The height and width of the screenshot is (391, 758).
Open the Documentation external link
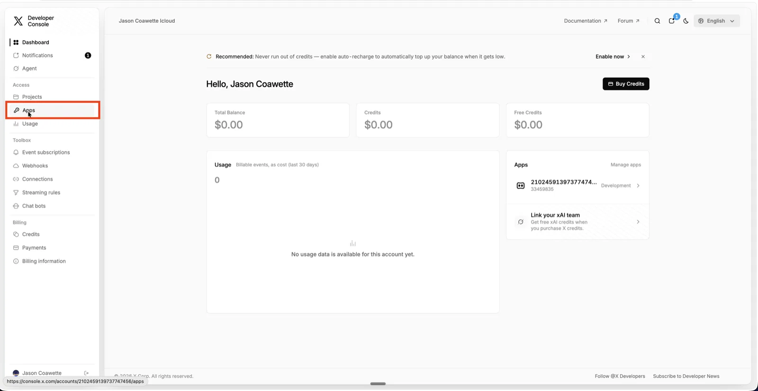coord(586,21)
